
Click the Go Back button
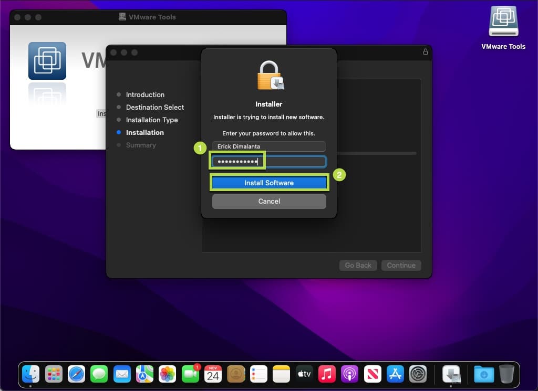click(358, 265)
